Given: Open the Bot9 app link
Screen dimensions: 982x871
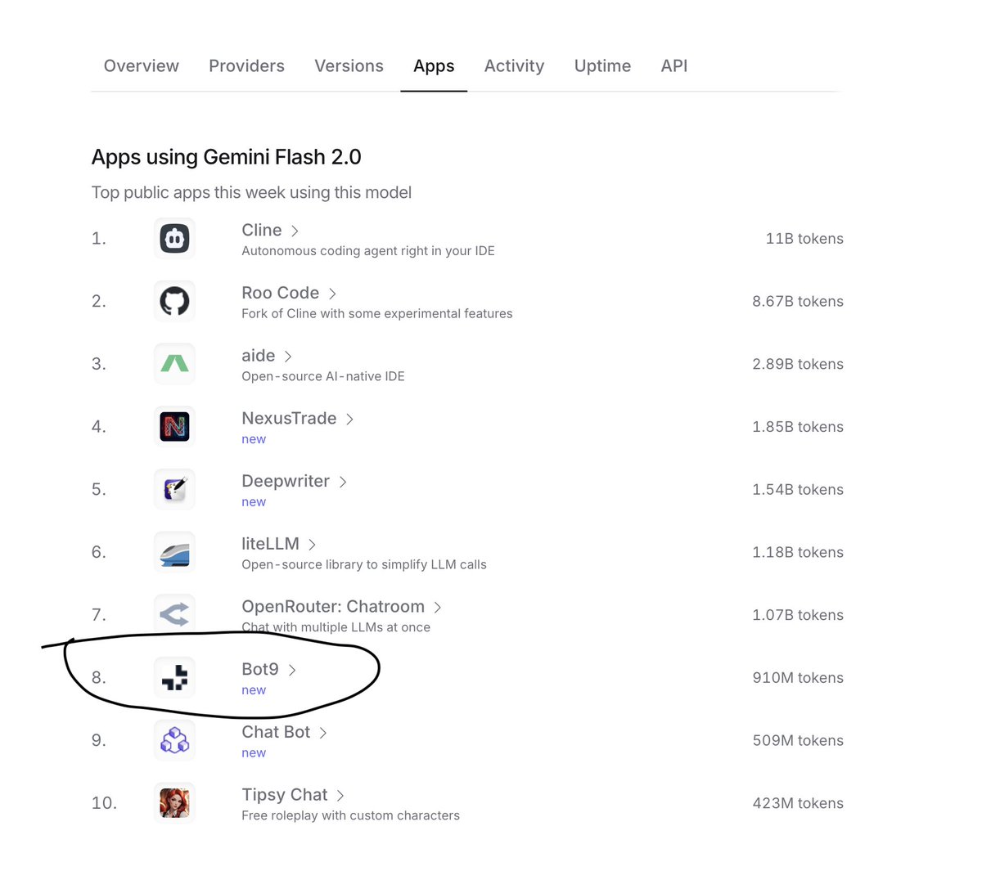Looking at the screenshot, I should (x=260, y=669).
